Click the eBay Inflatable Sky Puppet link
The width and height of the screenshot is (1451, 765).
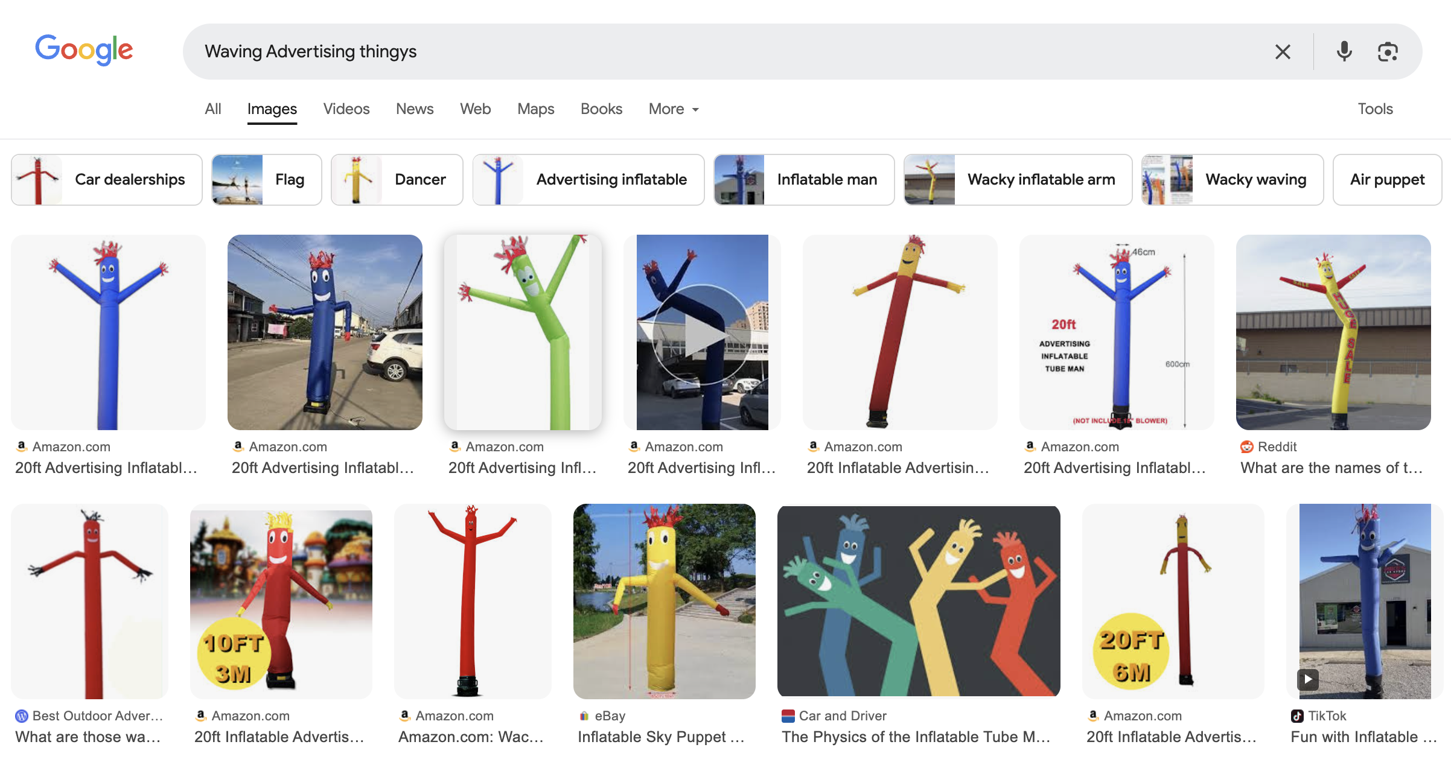(661, 737)
